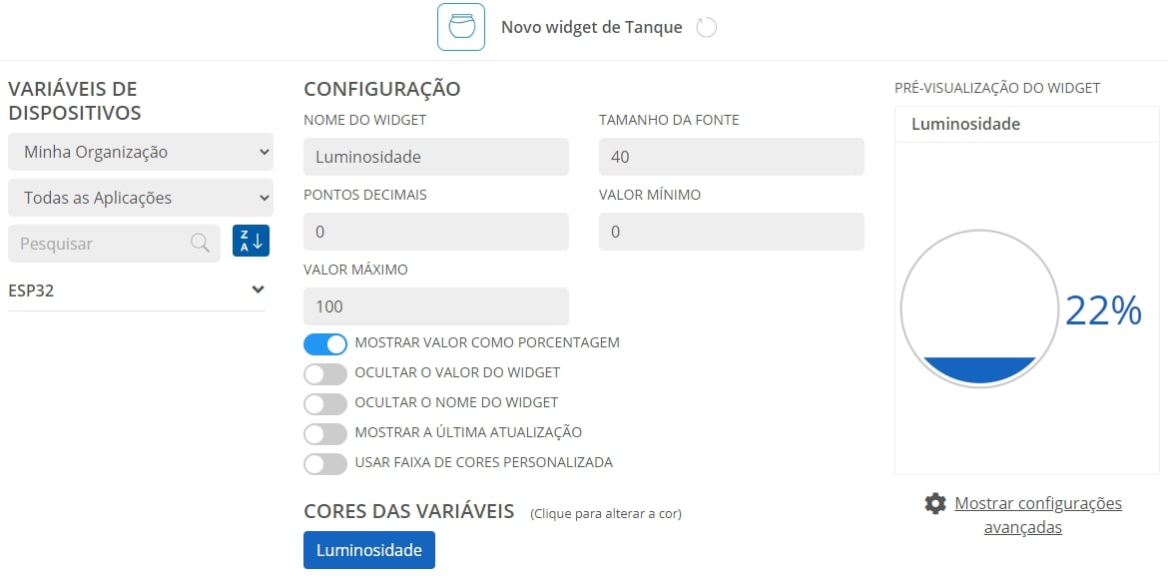Viewport: 1168px width, 578px height.
Task: Disable Mostrar Valor Como Porcentagem toggle
Action: pos(325,343)
